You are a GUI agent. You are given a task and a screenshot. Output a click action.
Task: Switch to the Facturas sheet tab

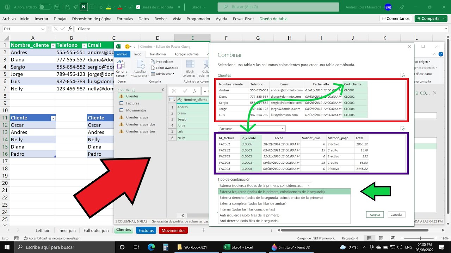pyautogui.click(x=146, y=231)
